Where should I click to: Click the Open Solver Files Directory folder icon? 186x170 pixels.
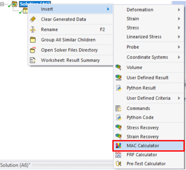point(33,50)
